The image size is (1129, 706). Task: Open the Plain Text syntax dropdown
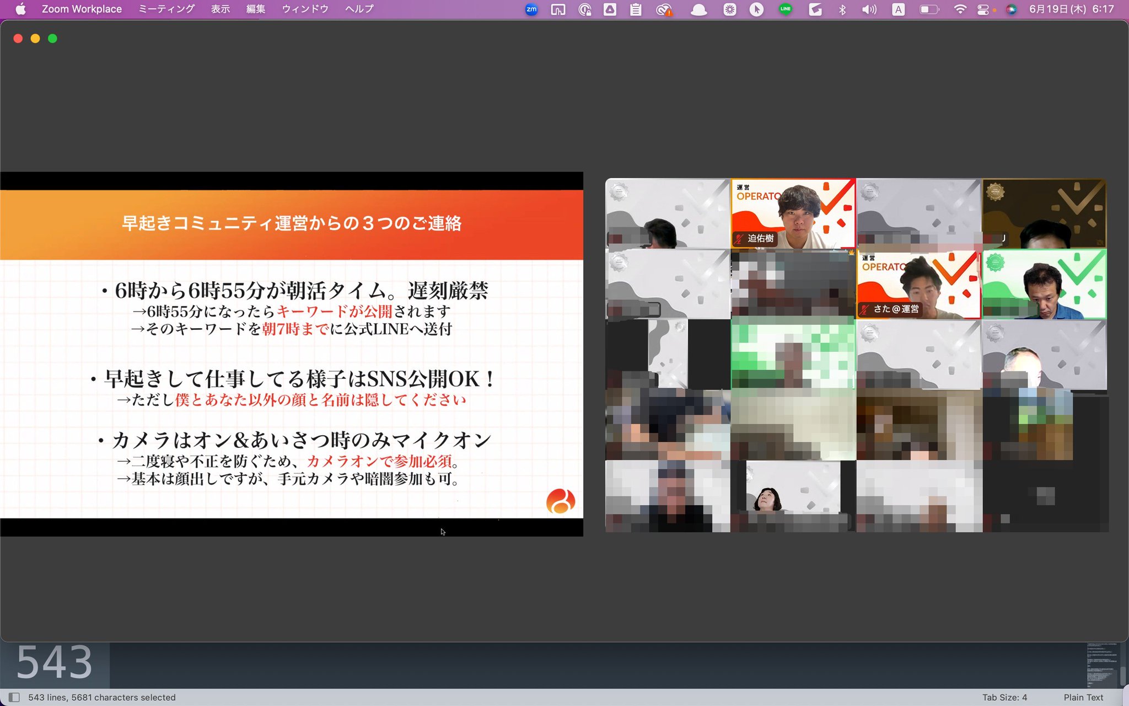1083,697
